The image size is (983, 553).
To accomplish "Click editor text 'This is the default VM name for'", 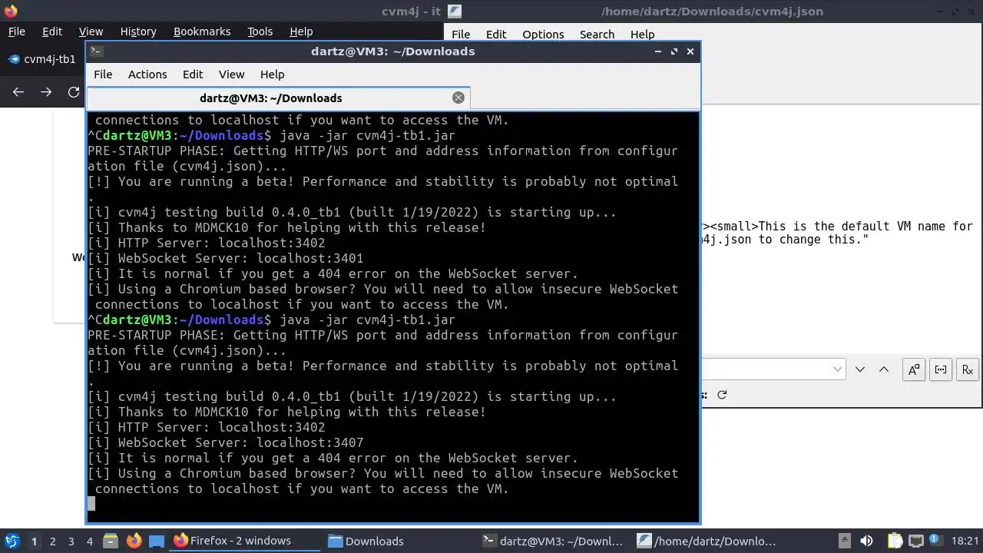I will click(x=866, y=227).
